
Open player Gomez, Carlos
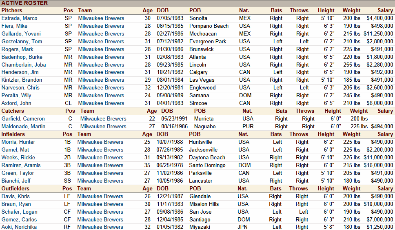tap(19, 220)
